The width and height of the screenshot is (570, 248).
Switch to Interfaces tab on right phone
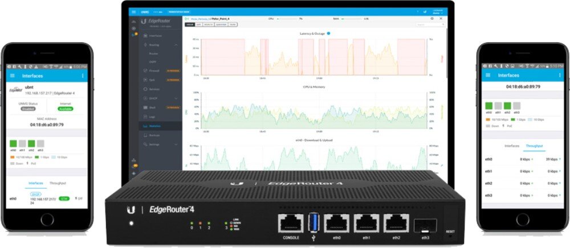click(x=512, y=146)
